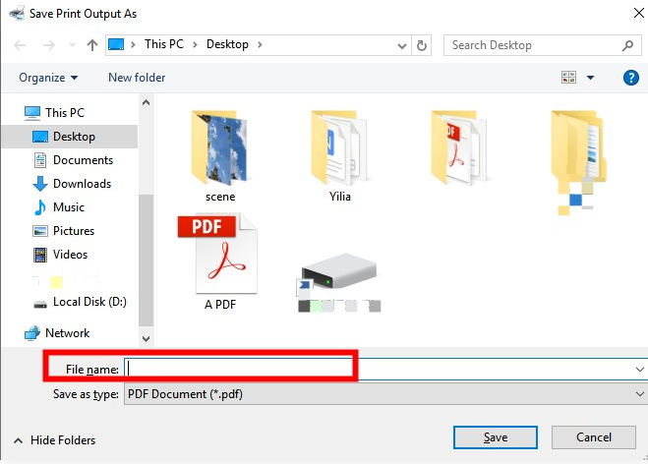Select Network in the navigation pane
The image size is (648, 464).
(68, 332)
